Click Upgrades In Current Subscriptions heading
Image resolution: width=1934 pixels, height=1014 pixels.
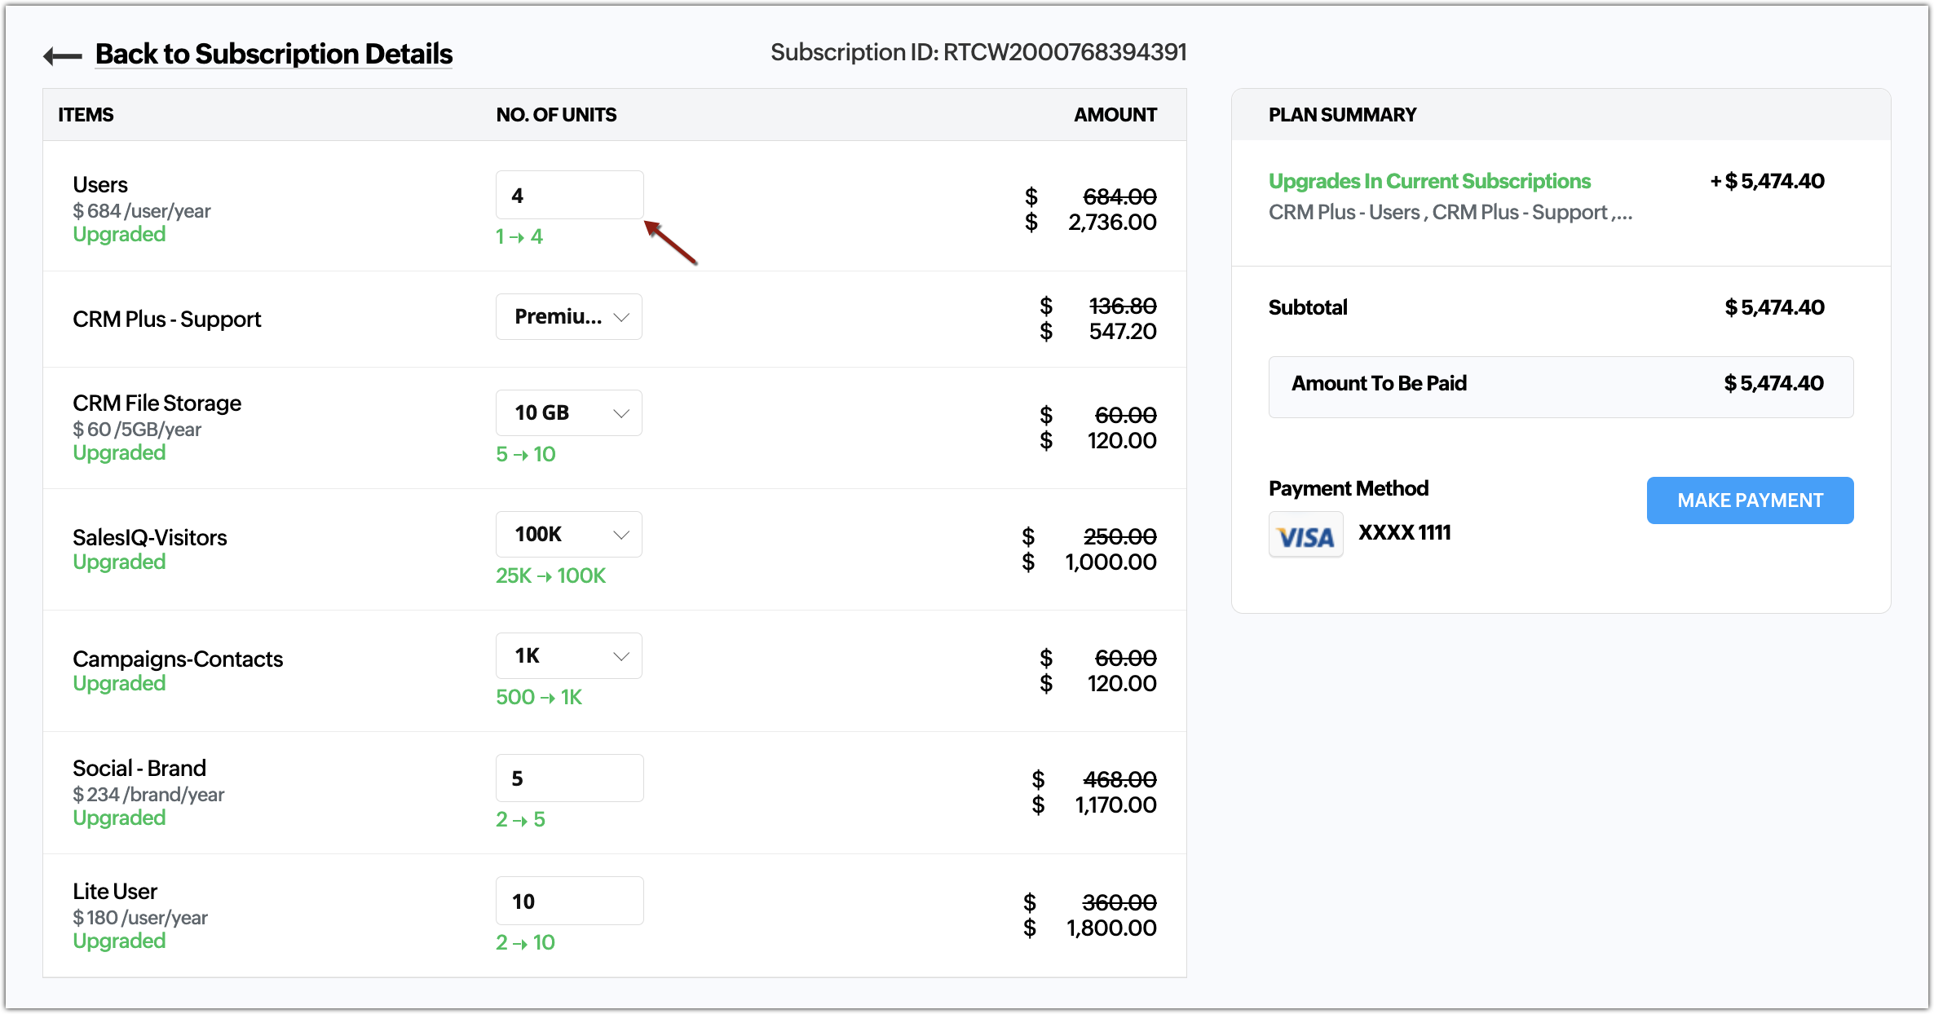[x=1429, y=181]
